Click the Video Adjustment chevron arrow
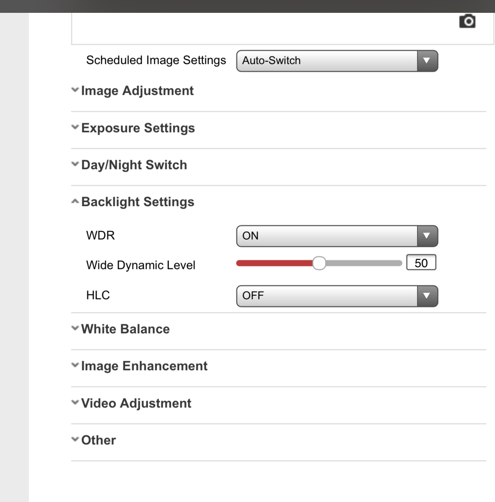 (x=75, y=402)
